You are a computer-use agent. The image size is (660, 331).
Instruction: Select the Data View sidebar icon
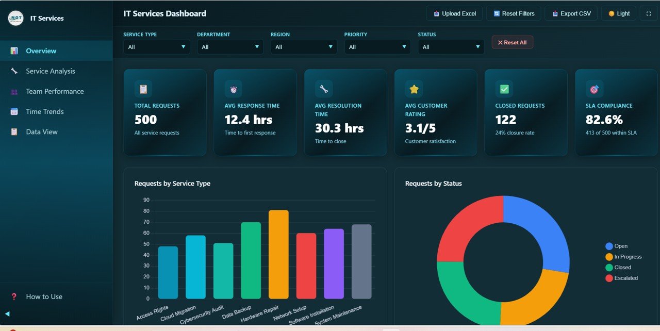[x=13, y=131]
